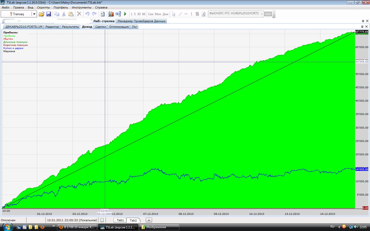Click the bar chart icon in toolbar

[111, 14]
